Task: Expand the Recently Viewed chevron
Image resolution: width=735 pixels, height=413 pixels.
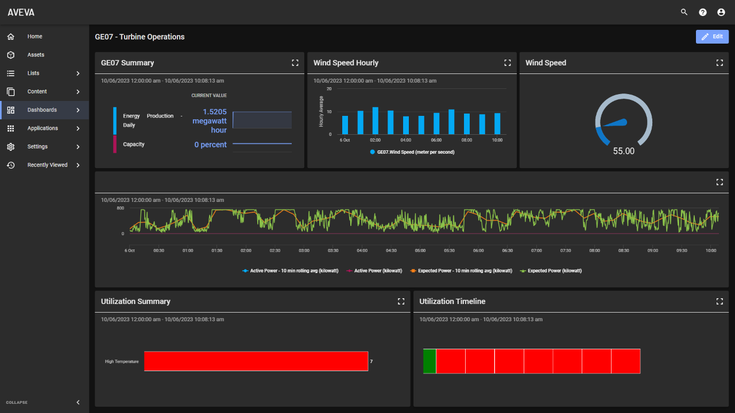Action: click(x=78, y=165)
